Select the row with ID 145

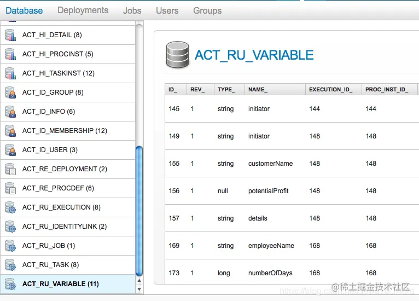(x=292, y=109)
